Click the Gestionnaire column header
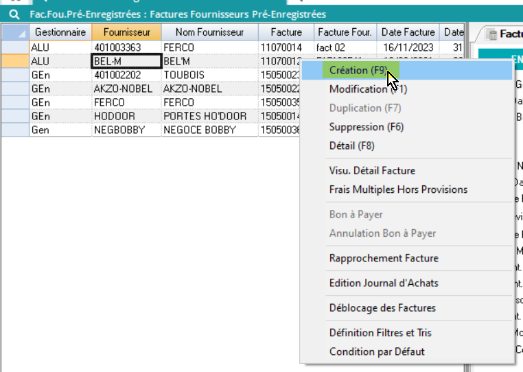This screenshot has width=523, height=372. (60, 32)
